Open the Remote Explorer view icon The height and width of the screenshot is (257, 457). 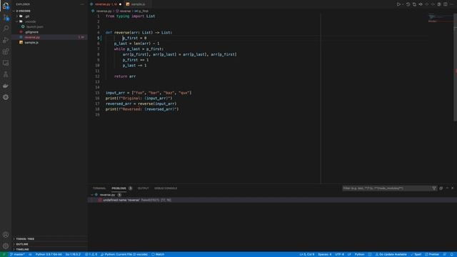[6, 63]
